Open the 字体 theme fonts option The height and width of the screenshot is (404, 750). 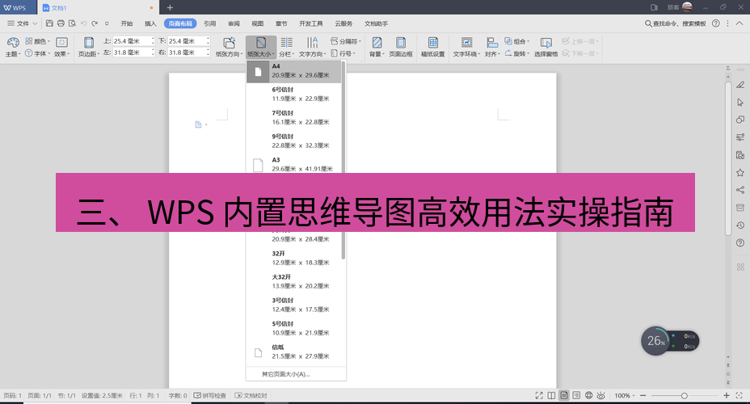point(37,53)
